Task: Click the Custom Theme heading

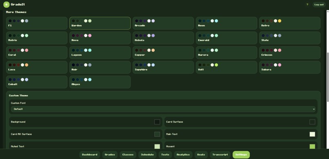Action: point(18,96)
